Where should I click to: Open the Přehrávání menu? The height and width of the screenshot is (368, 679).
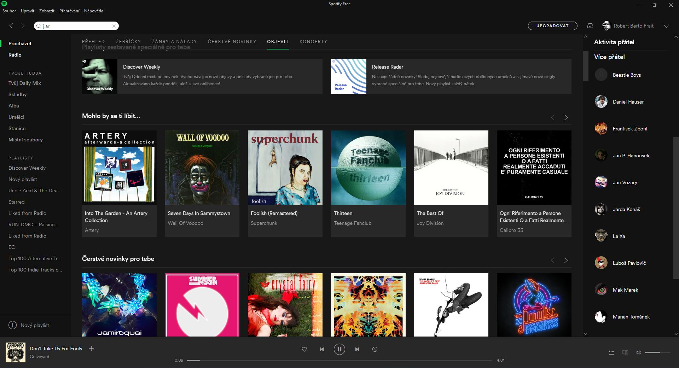coord(69,11)
